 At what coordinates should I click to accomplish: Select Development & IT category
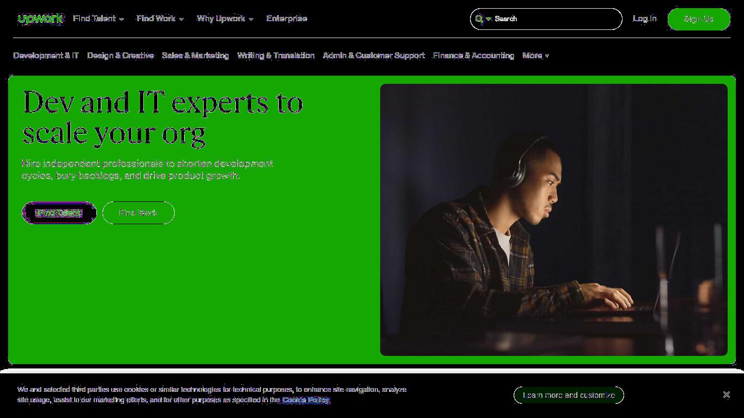[46, 56]
